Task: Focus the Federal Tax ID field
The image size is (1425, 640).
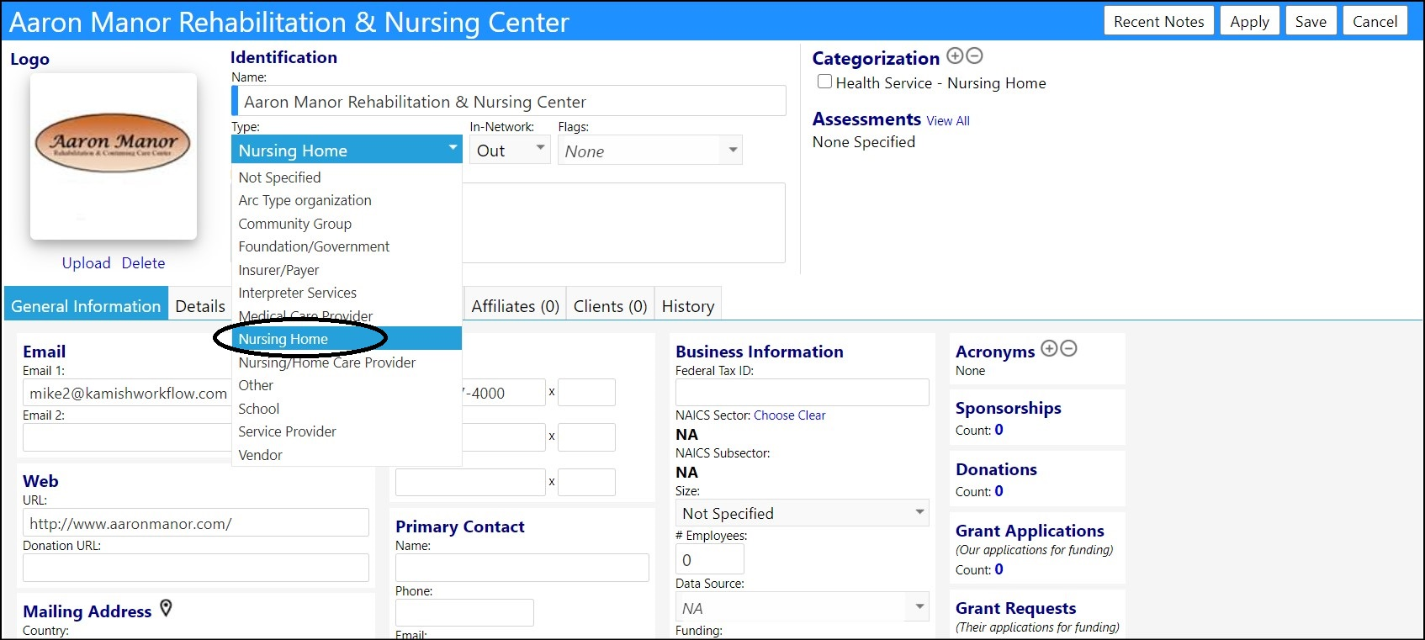Action: [x=803, y=393]
